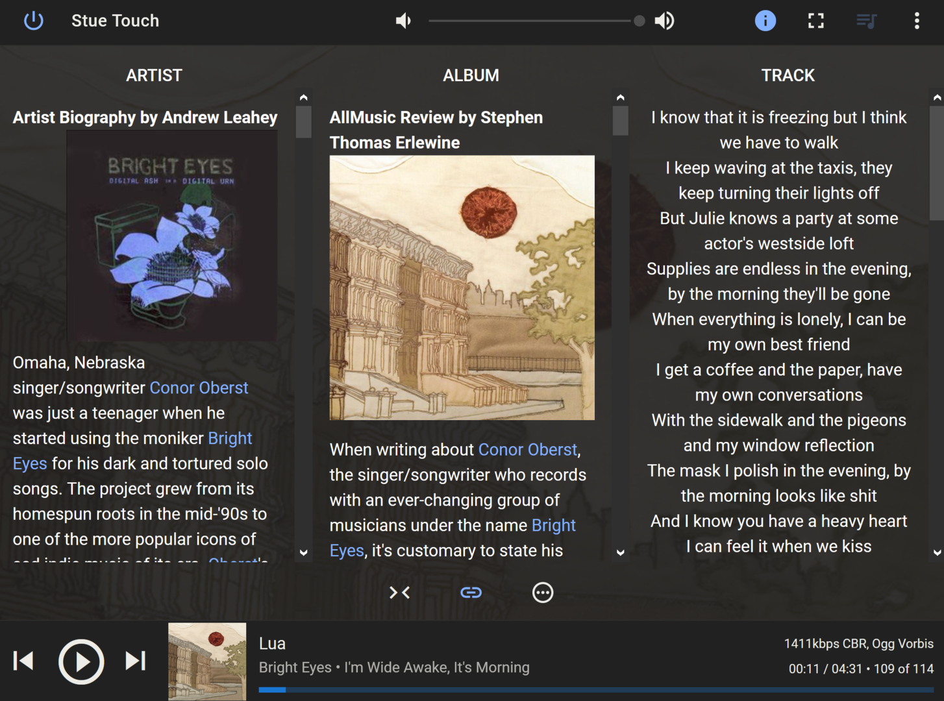This screenshot has width=944, height=701.
Task: Open the three-dot main menu
Action: click(x=917, y=21)
